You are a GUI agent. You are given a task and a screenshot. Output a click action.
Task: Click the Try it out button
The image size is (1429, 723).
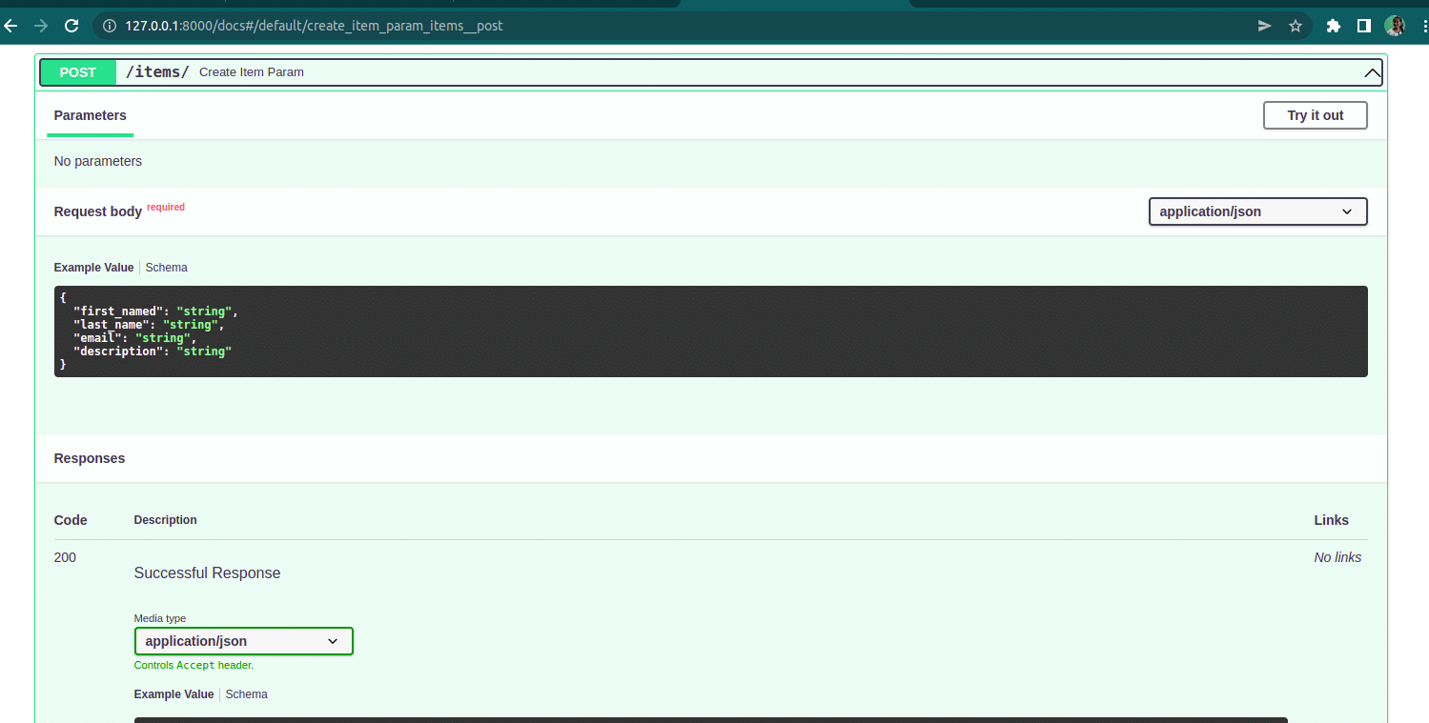coord(1315,115)
